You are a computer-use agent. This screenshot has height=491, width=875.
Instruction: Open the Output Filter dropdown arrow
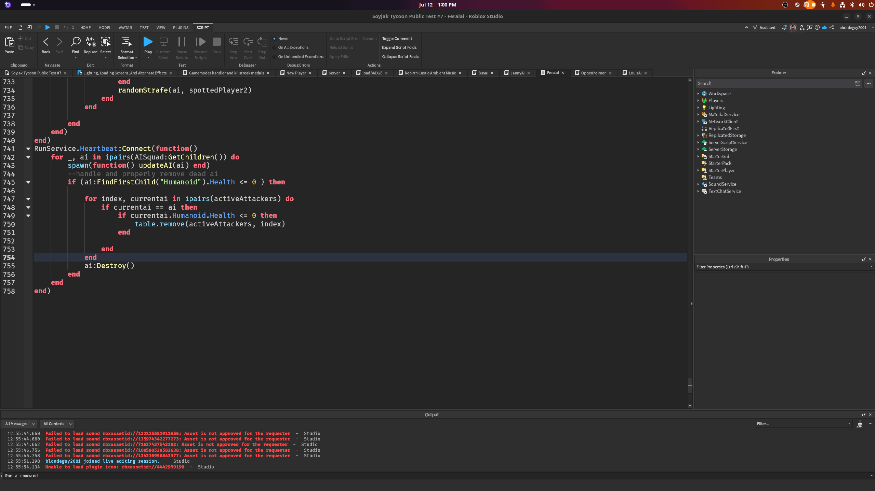849,424
